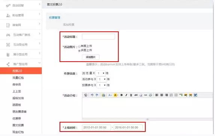Select the 单图上传 radio option
The height and width of the screenshot is (136, 215).
[x=79, y=47]
